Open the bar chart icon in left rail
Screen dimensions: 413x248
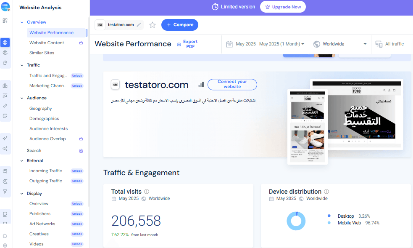pos(5,85)
